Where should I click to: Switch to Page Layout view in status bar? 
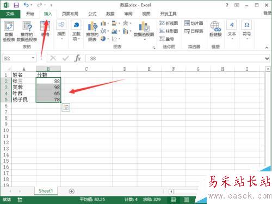186,200
